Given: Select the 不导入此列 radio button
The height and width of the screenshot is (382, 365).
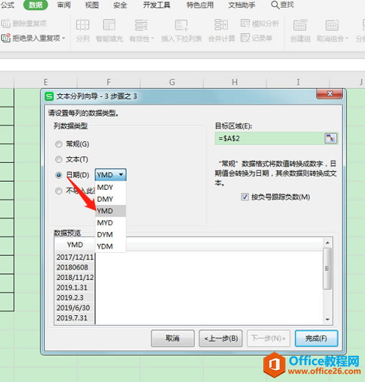Looking at the screenshot, I should [59, 191].
